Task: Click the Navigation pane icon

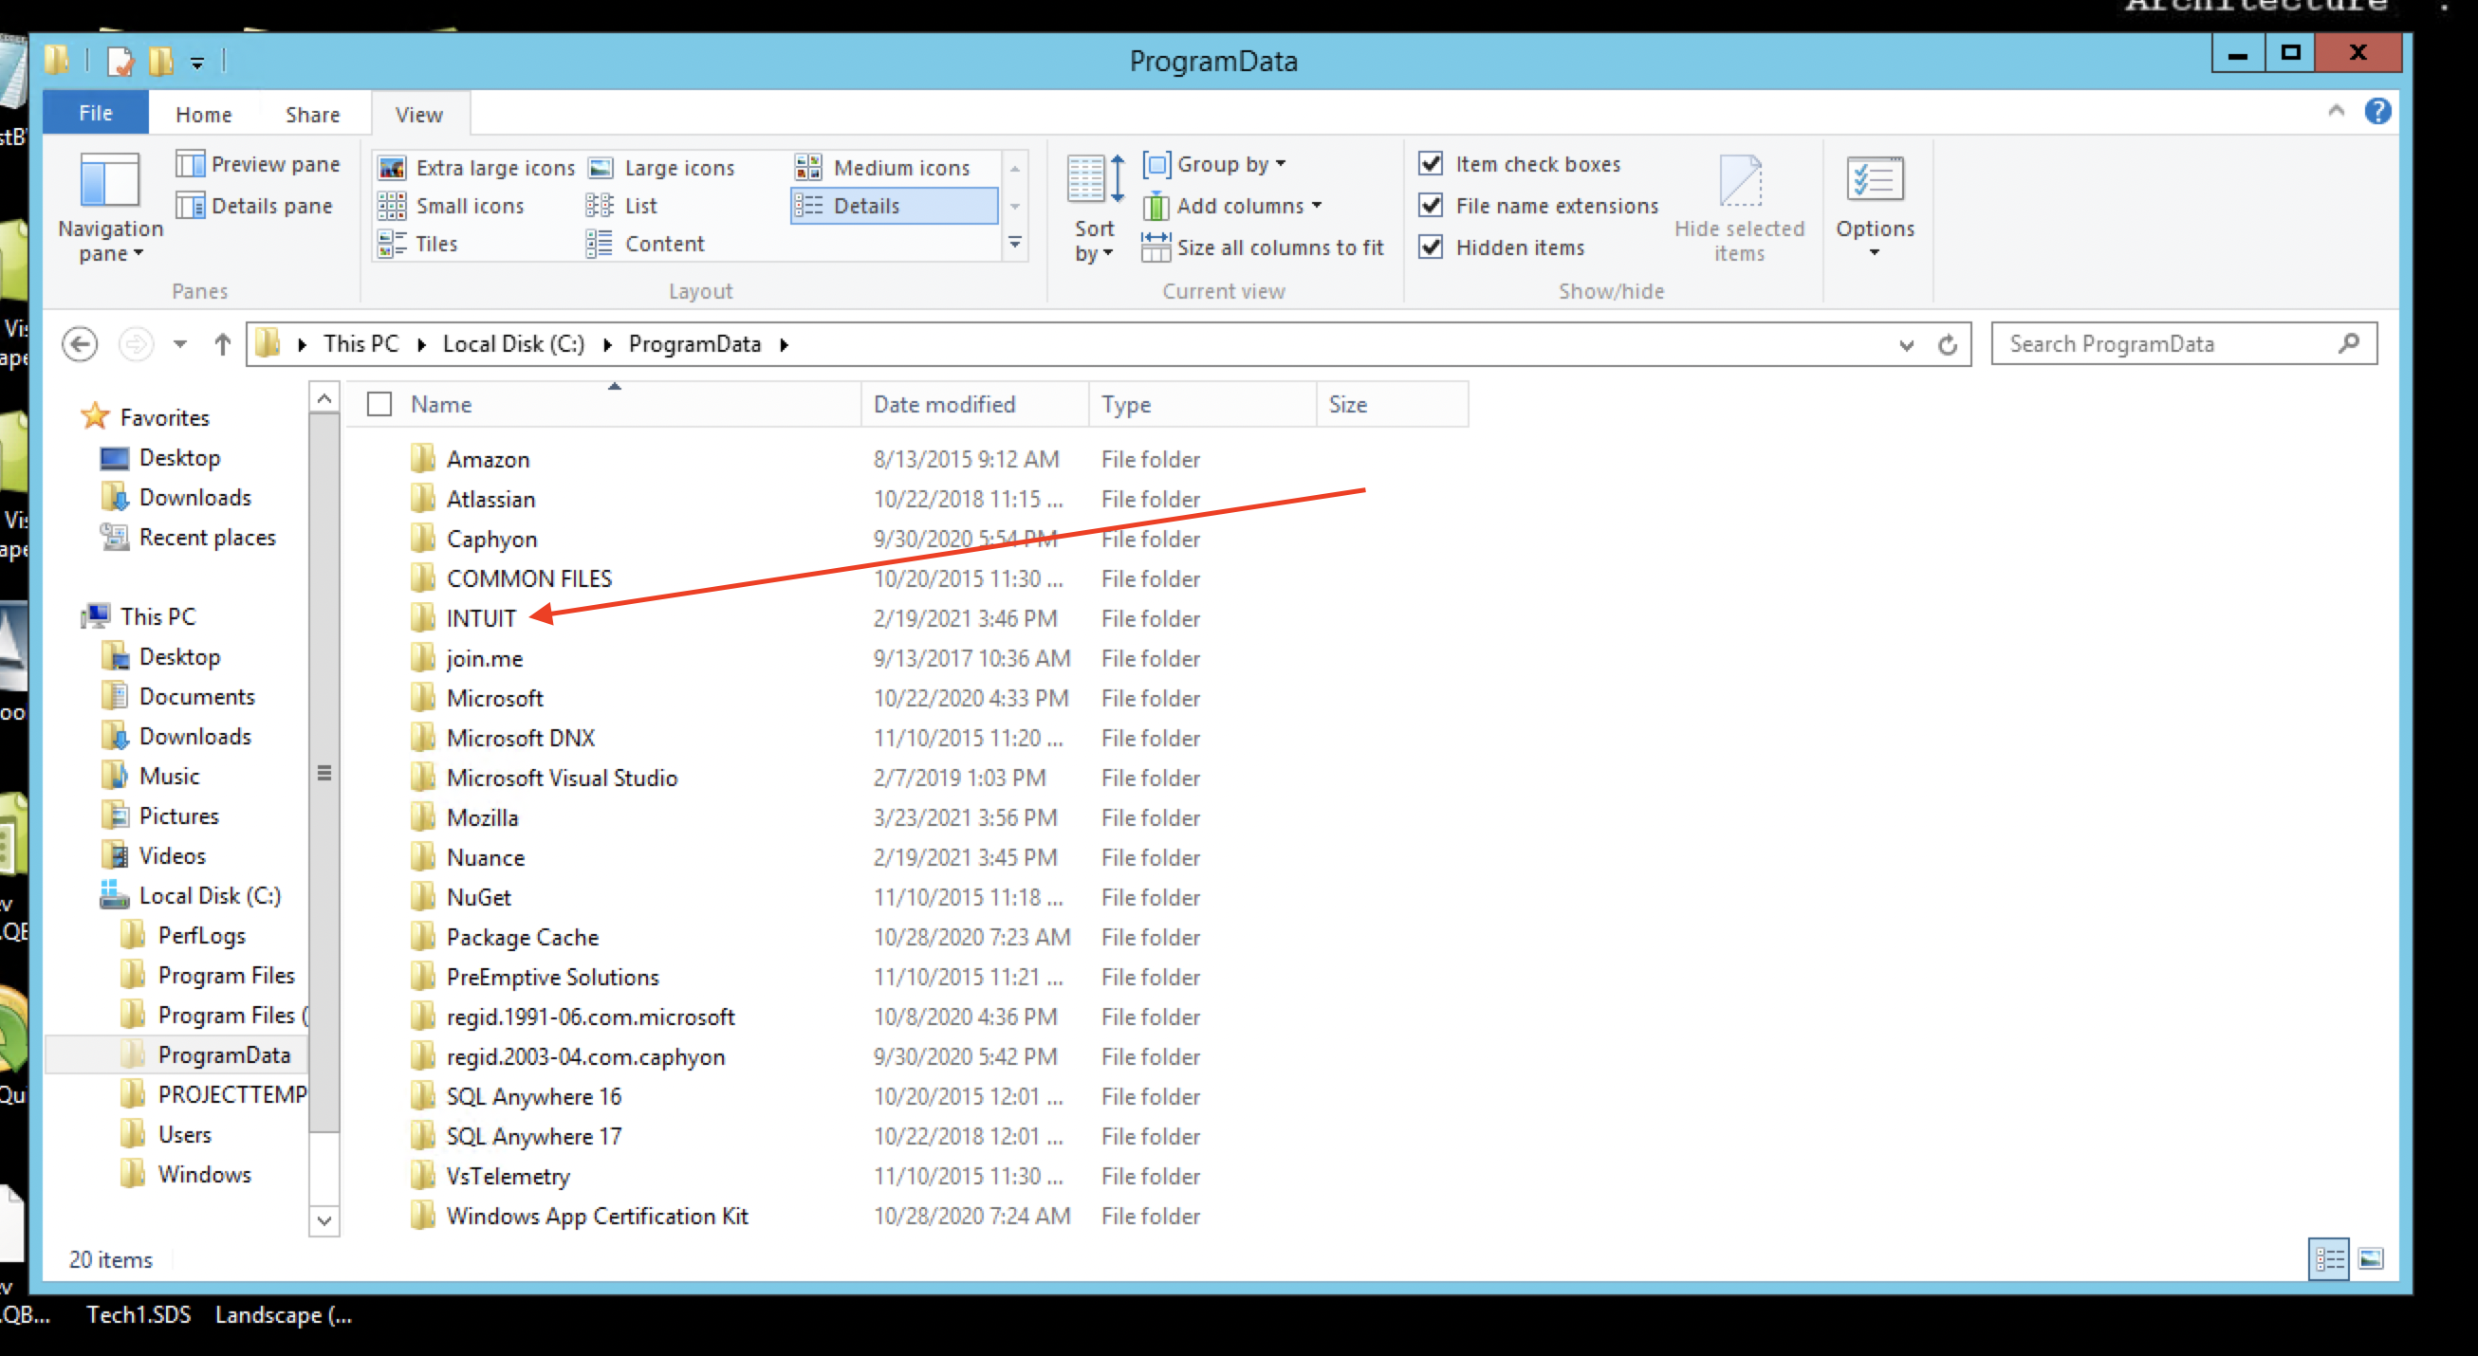Action: click(109, 180)
